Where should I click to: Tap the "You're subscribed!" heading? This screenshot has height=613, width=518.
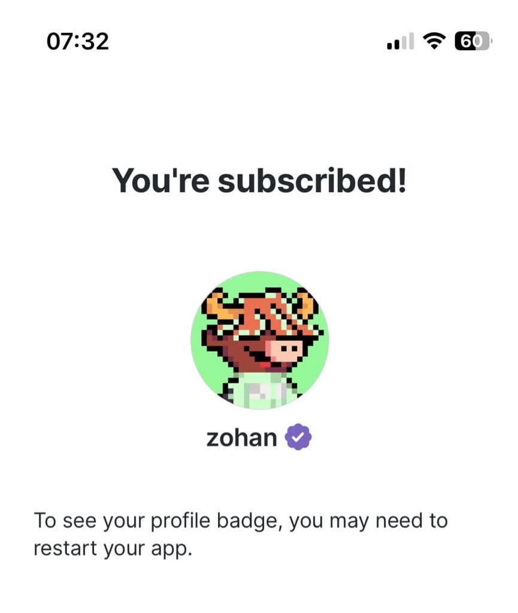(x=259, y=179)
